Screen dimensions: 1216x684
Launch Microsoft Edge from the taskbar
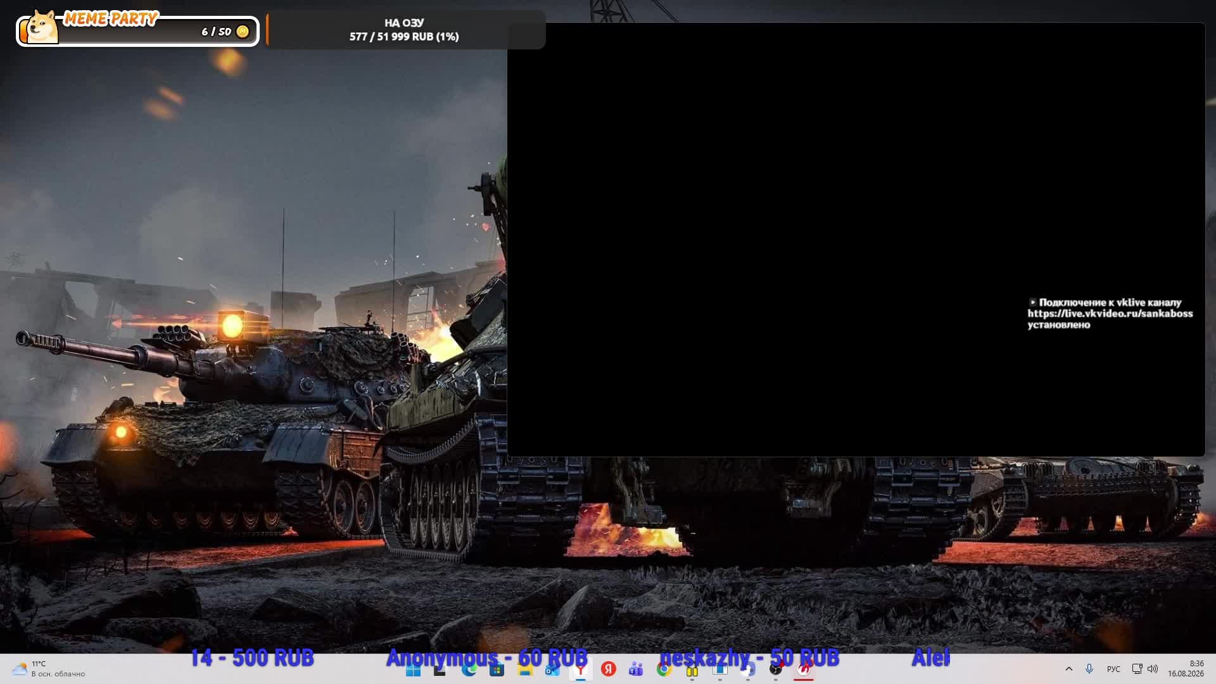point(469,669)
